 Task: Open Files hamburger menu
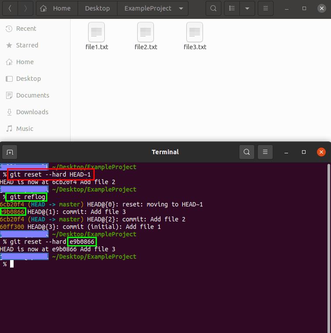pos(266,8)
